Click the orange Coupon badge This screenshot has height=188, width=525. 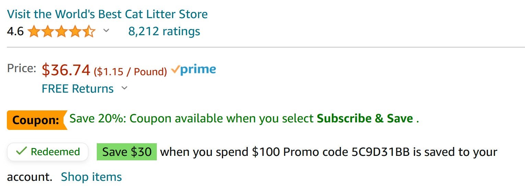[36, 120]
